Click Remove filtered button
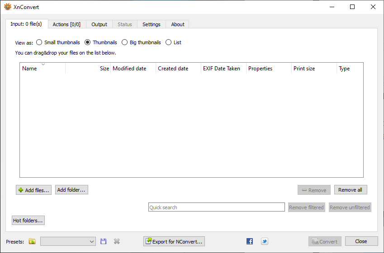Image resolution: width=384 pixels, height=253 pixels. point(307,207)
